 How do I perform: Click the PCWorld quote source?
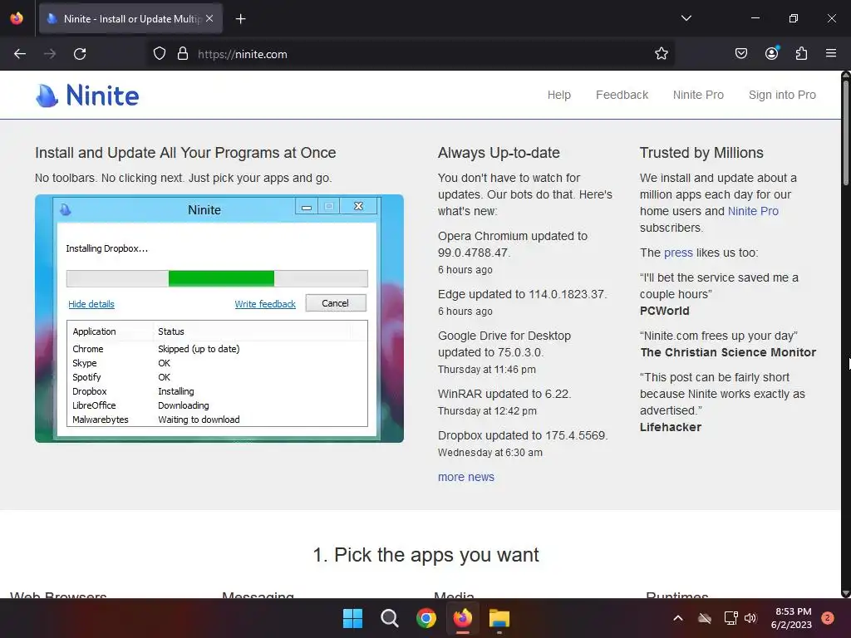tap(664, 311)
